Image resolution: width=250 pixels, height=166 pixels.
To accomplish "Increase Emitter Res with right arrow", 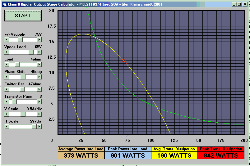I will tap(39, 89).
